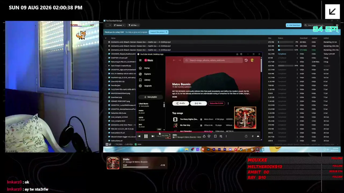Click the volume icon in player bar

coord(252,136)
